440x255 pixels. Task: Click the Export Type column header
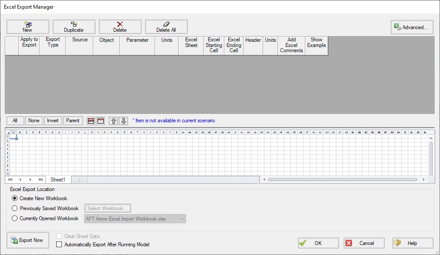pyautogui.click(x=53, y=45)
